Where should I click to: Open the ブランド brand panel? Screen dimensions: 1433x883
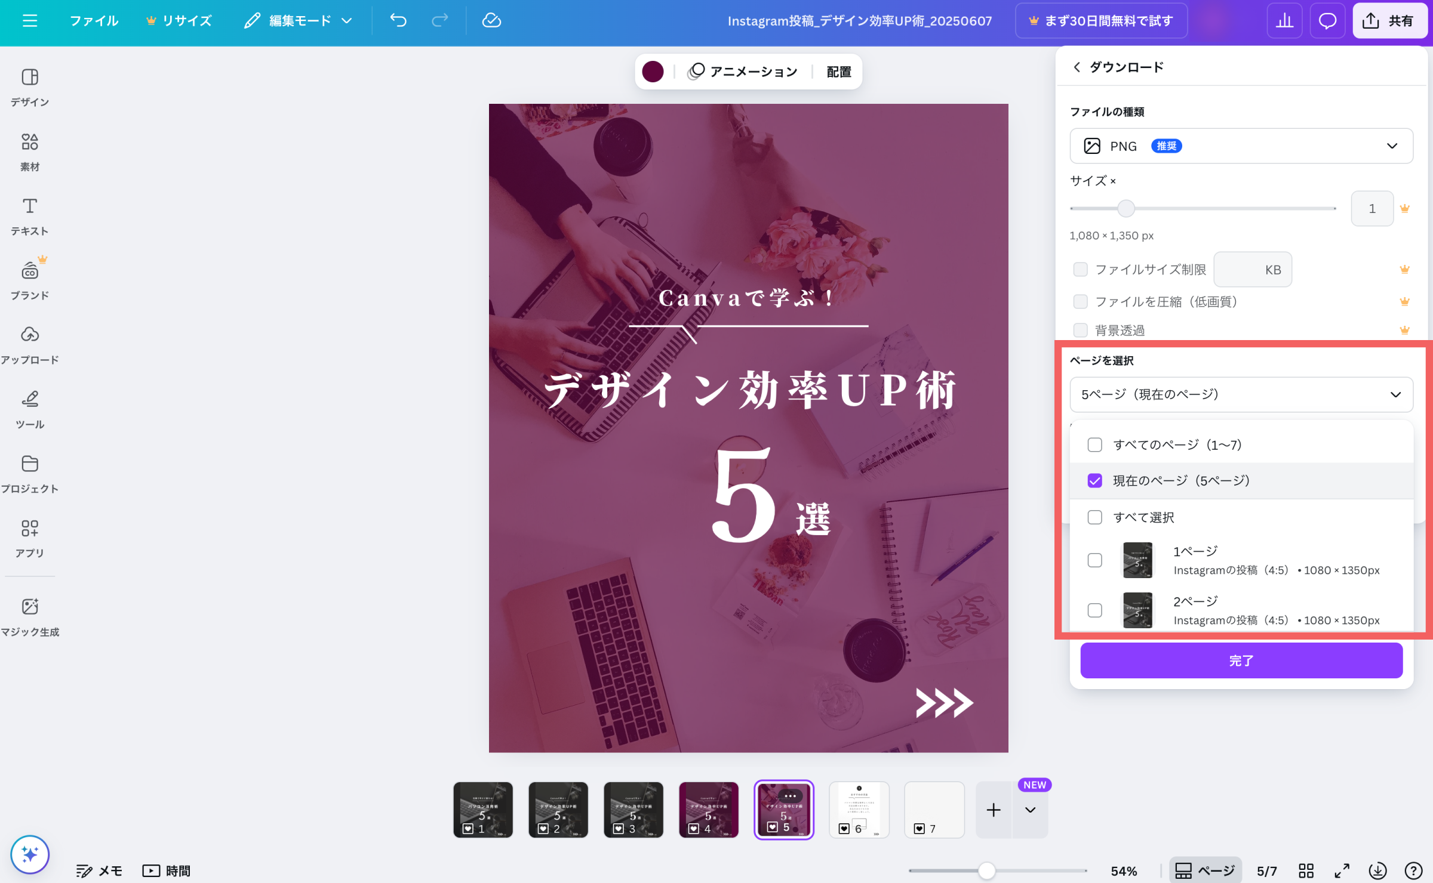click(30, 280)
